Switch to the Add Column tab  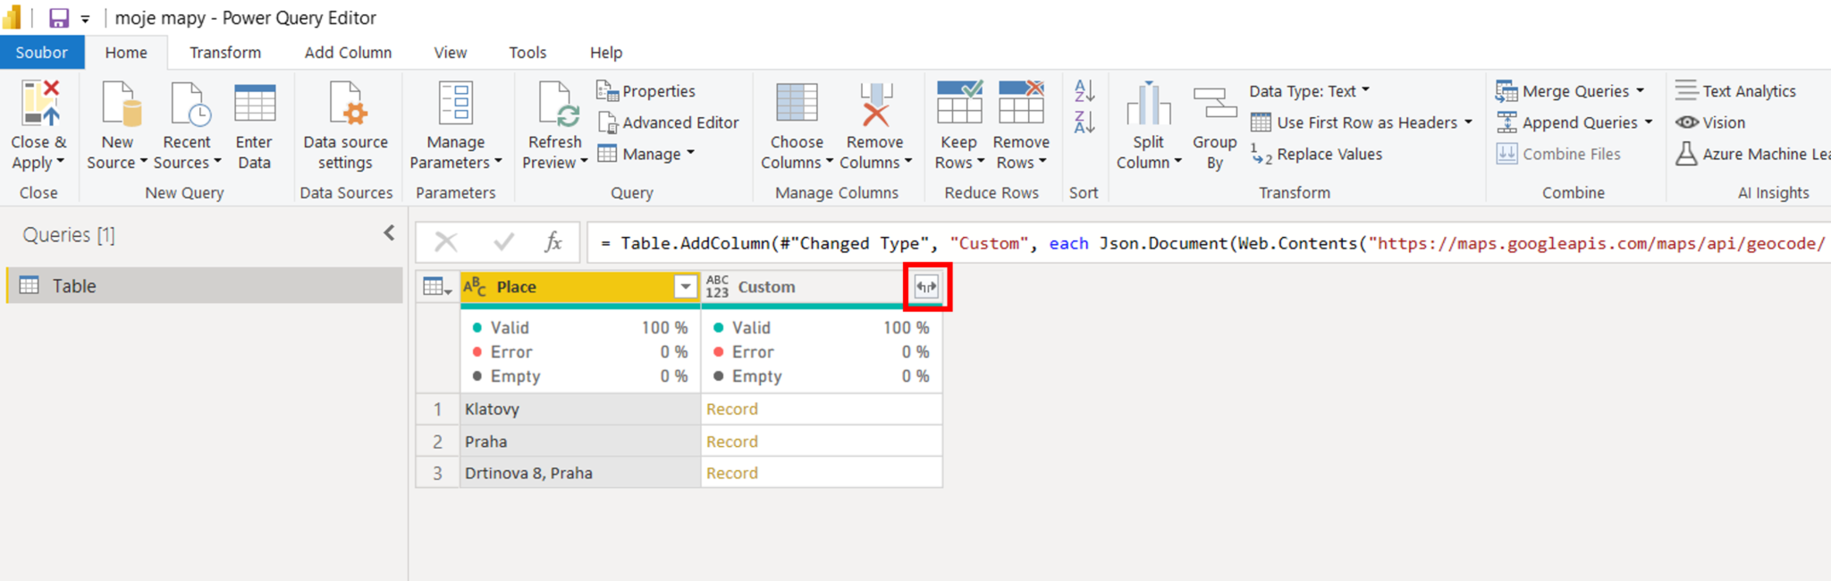(348, 53)
